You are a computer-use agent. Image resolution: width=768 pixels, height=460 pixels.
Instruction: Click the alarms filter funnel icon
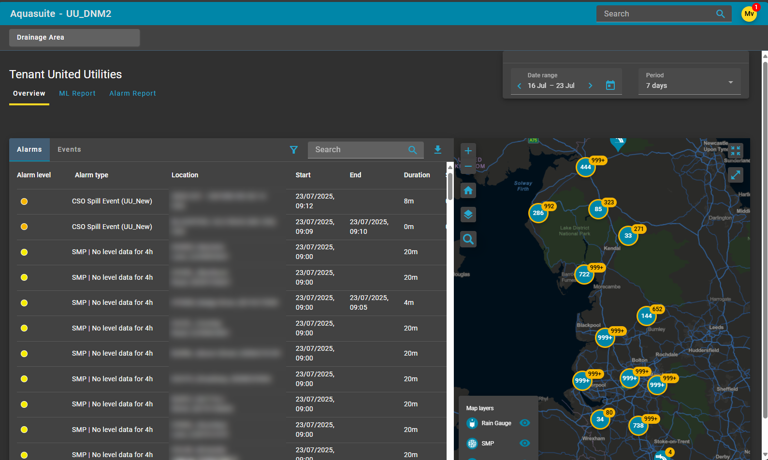tap(293, 150)
